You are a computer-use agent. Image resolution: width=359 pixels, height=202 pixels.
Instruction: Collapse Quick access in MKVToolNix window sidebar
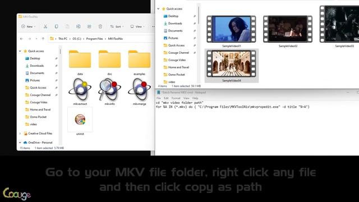[20, 51]
